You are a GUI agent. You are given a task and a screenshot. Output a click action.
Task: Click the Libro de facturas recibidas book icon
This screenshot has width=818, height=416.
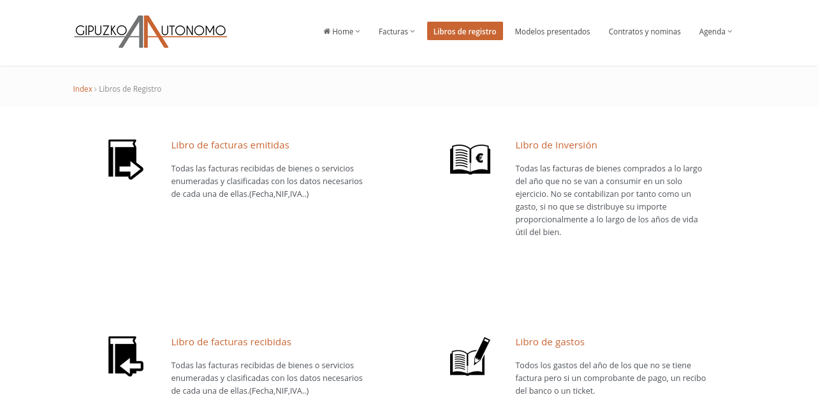point(125,356)
